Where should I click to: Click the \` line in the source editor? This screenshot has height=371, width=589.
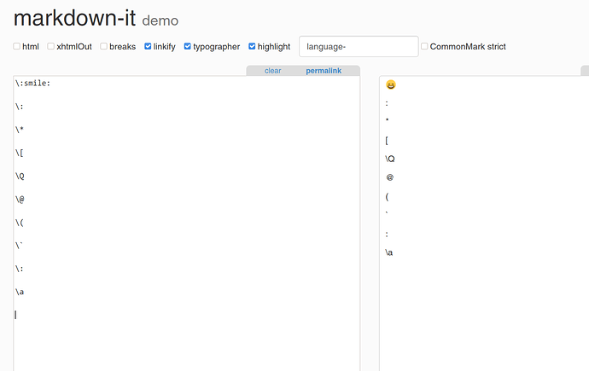pos(19,246)
